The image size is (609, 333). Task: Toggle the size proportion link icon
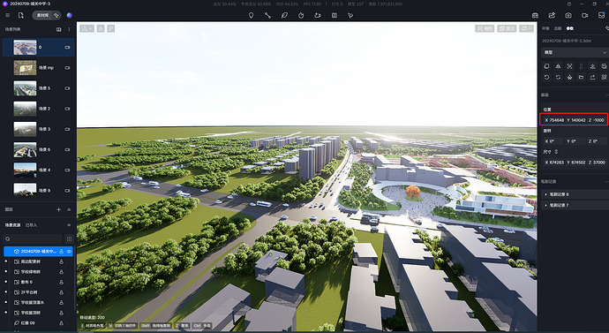point(556,152)
